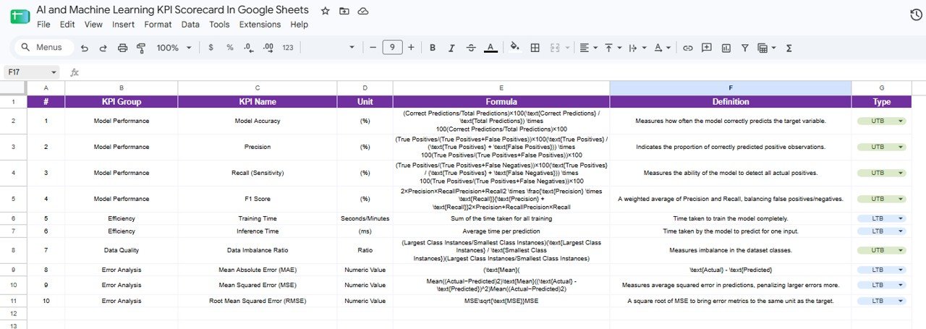Screen dimensions: 926x329
Task: Redo the last action
Action: click(x=103, y=48)
